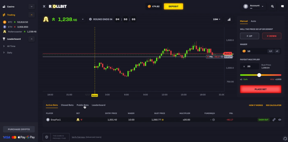Select the UP direction
Screen dimensions: 288x142
(249, 36)
